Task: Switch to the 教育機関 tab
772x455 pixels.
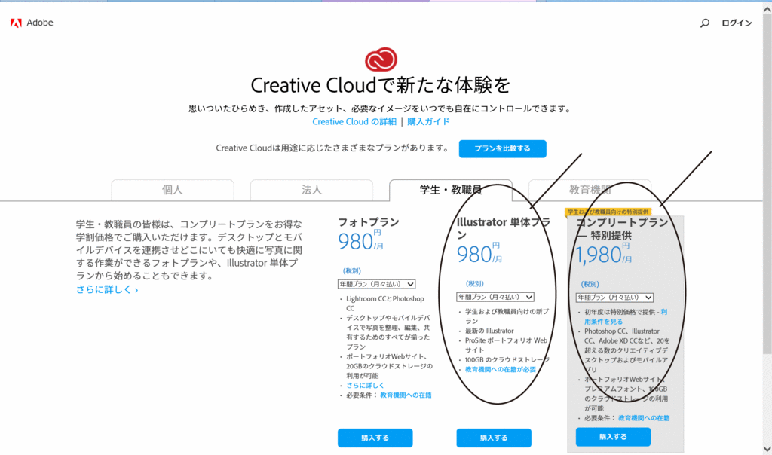Action: [x=590, y=190]
